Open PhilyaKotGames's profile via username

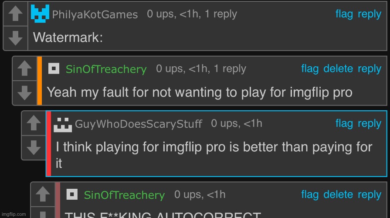pos(95,14)
